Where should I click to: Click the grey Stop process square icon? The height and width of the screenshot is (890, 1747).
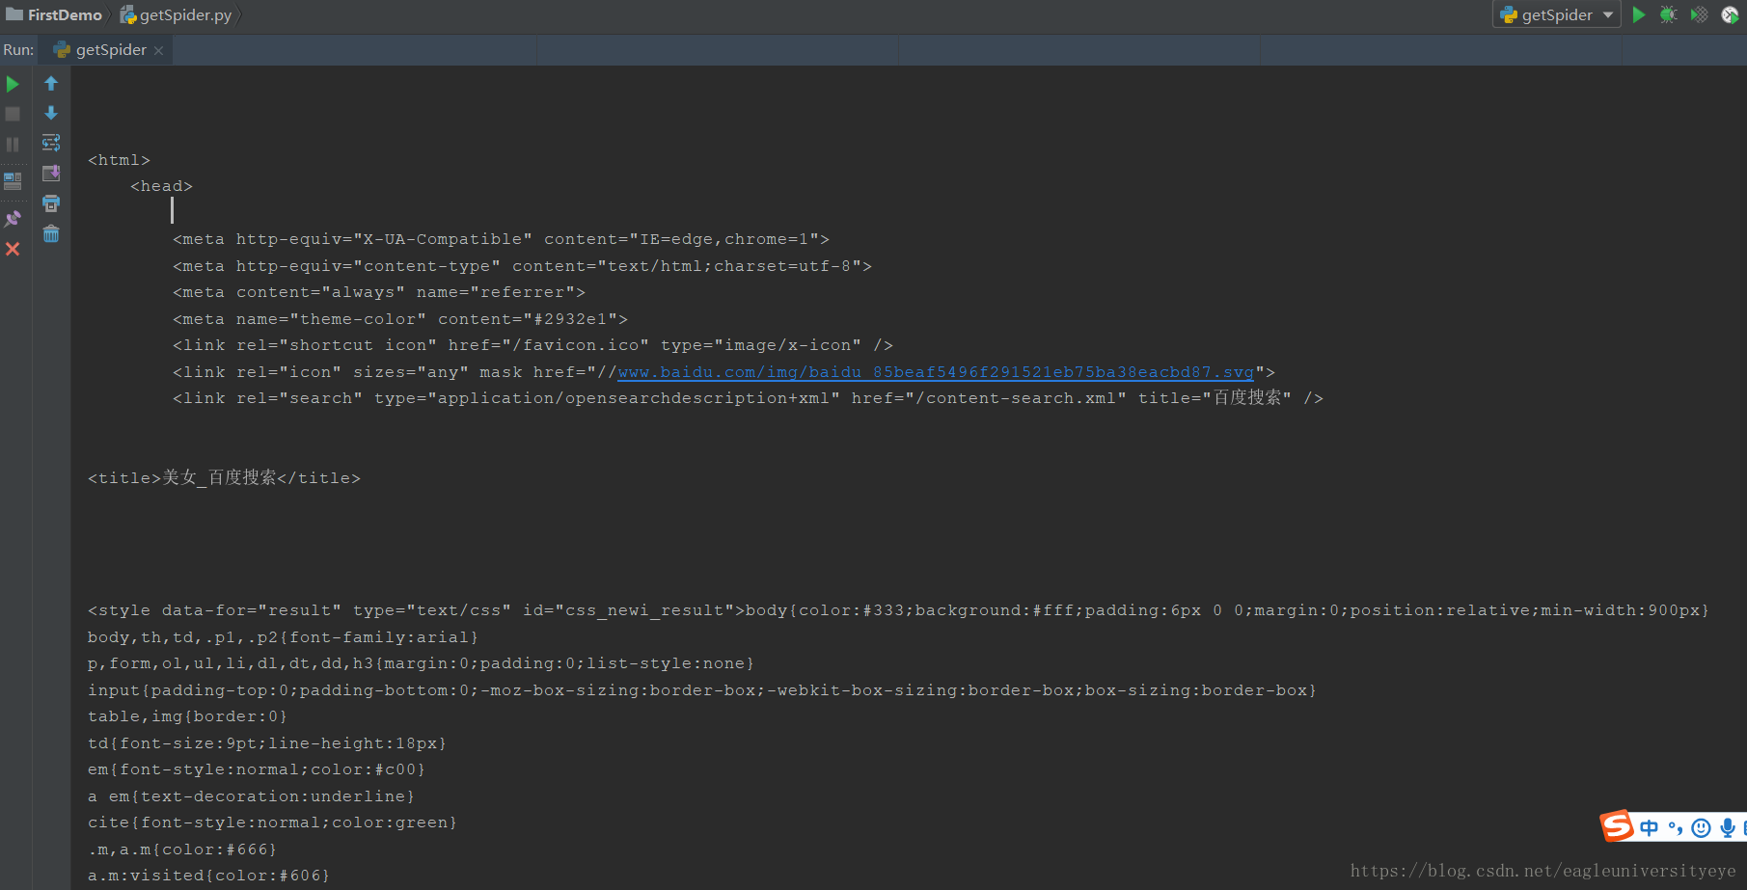[13, 114]
